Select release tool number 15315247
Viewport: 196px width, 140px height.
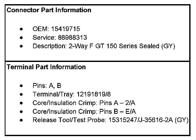[121, 120]
